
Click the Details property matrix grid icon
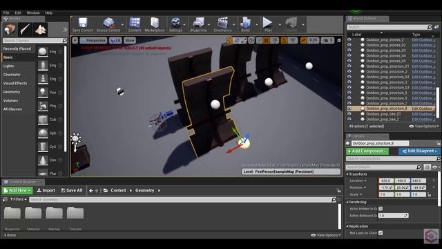[427, 167]
